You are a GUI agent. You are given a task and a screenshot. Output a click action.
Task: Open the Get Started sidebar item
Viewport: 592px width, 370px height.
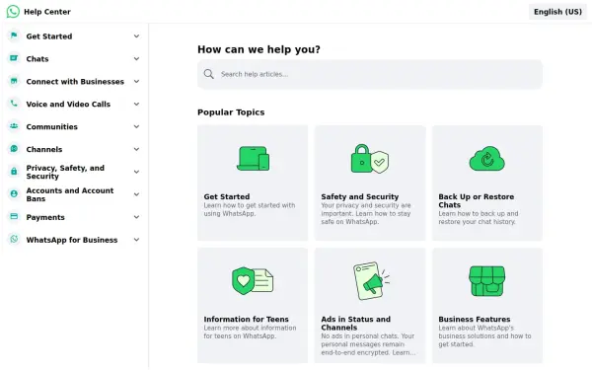coord(49,37)
